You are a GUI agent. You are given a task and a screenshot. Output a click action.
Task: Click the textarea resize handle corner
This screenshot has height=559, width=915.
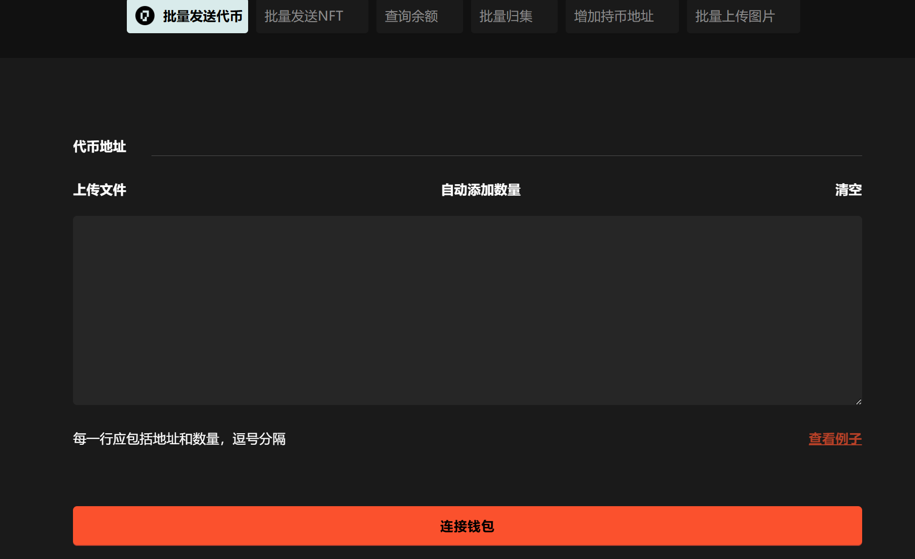[858, 401]
